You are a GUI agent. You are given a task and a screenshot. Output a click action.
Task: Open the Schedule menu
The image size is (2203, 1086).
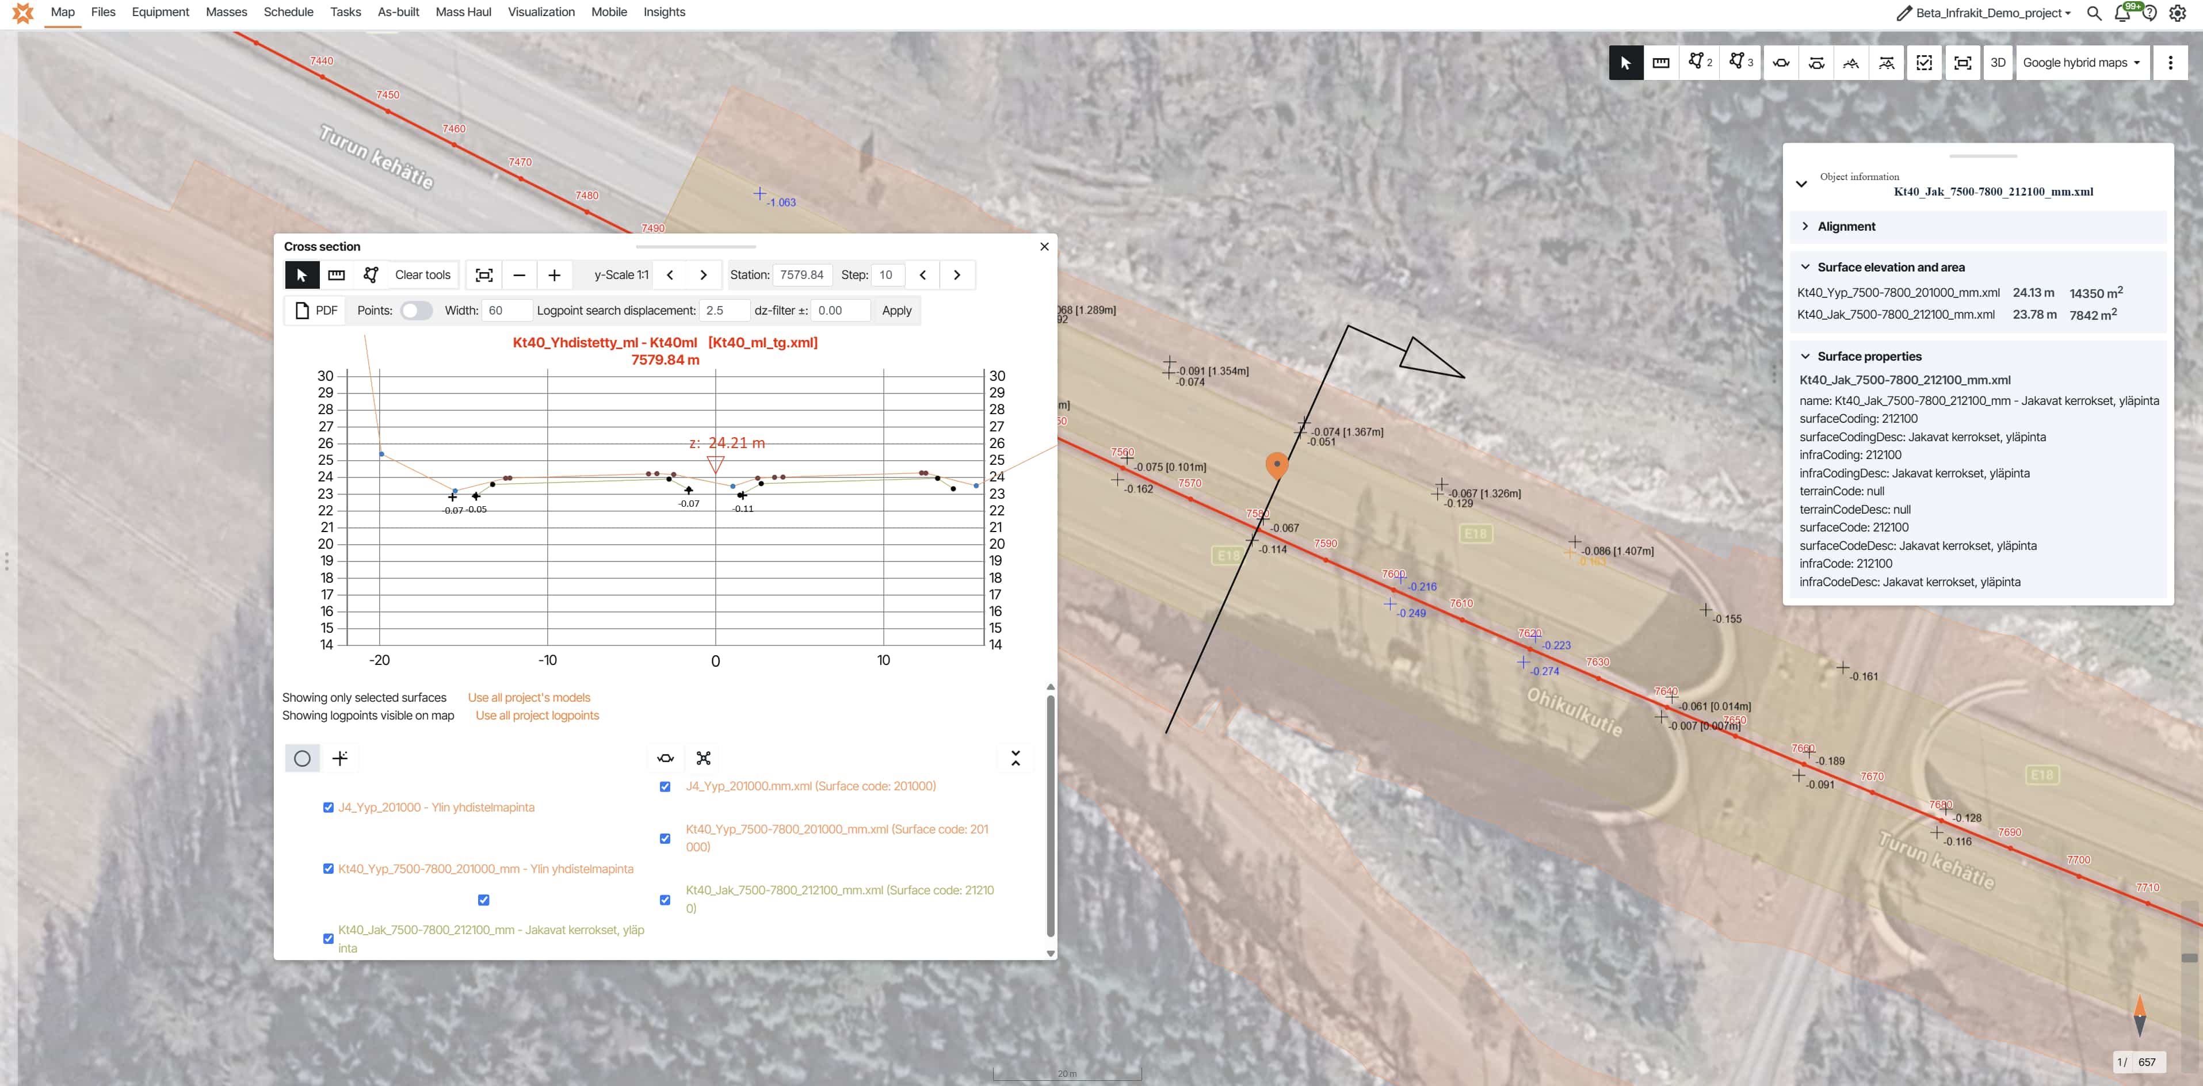288,12
